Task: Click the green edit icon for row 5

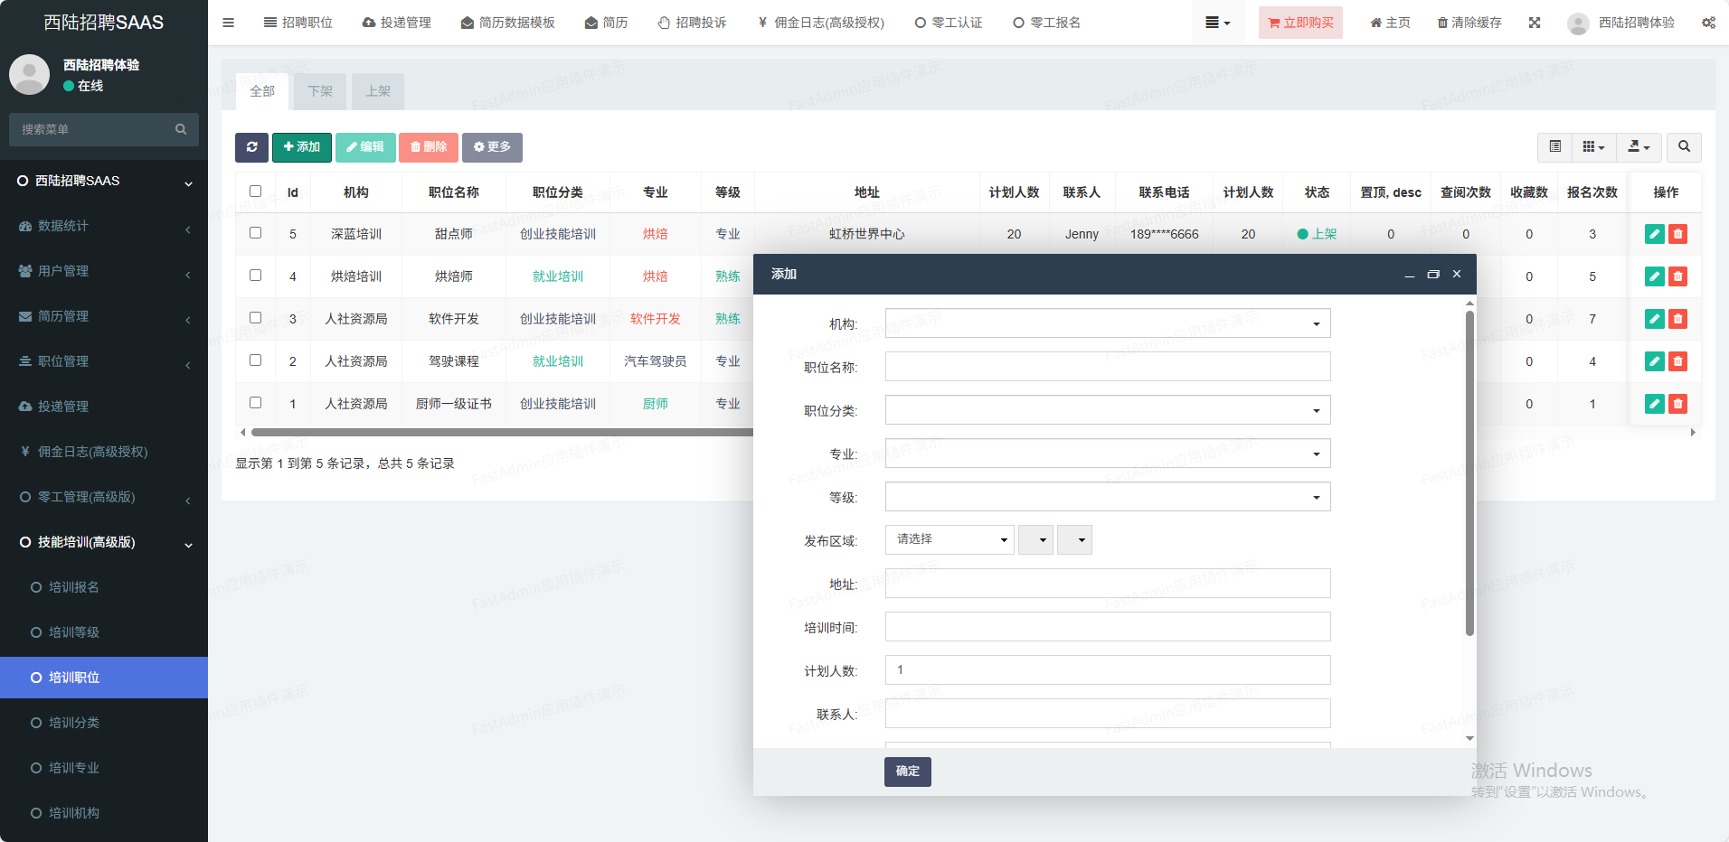Action: (1654, 234)
